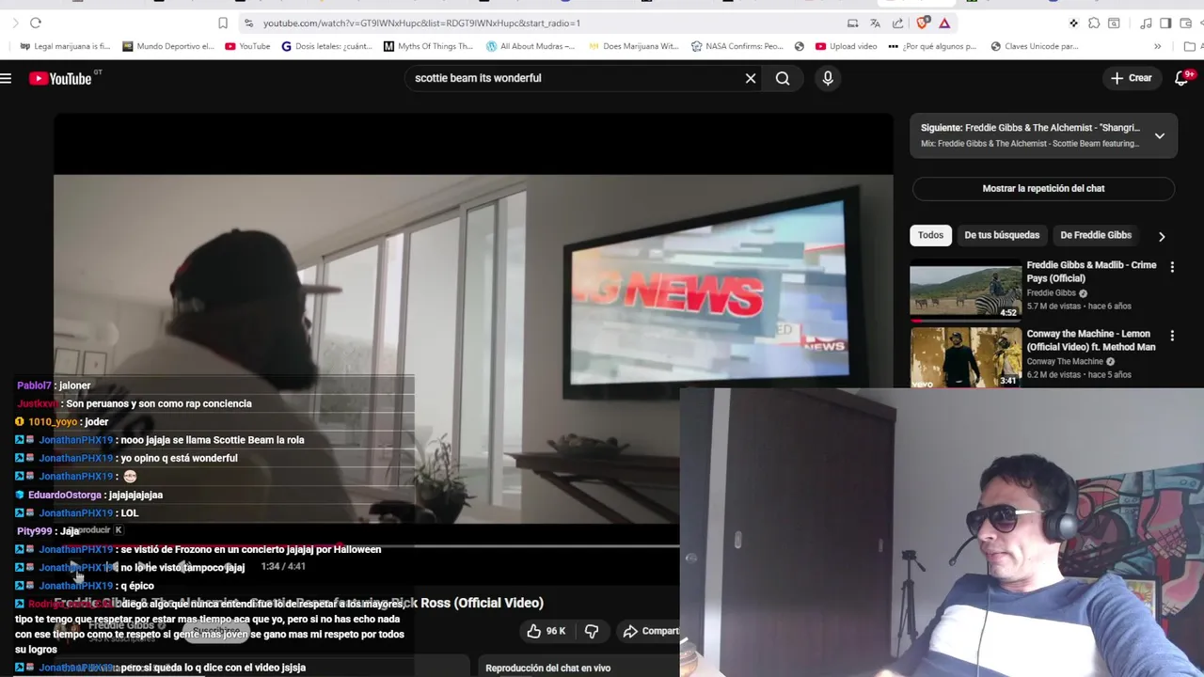Select 'De tus búsquedas' filter chip
The height and width of the screenshot is (677, 1204).
(1002, 235)
